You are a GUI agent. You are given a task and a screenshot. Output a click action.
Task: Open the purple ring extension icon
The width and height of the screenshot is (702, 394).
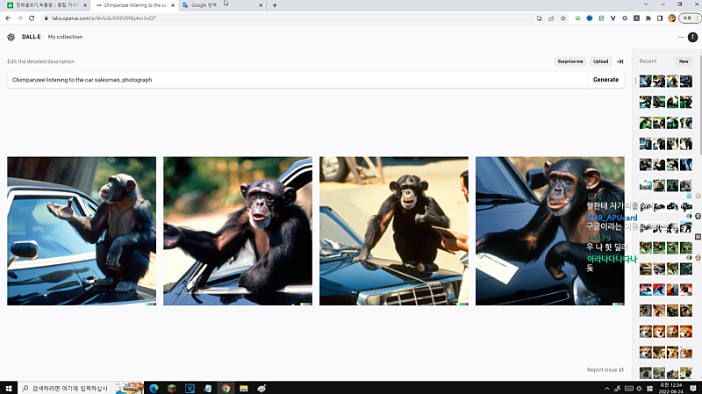(x=625, y=18)
